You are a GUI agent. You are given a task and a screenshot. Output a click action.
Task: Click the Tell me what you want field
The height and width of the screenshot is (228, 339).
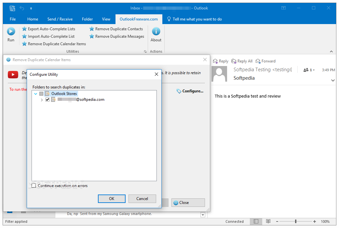tap(197, 19)
